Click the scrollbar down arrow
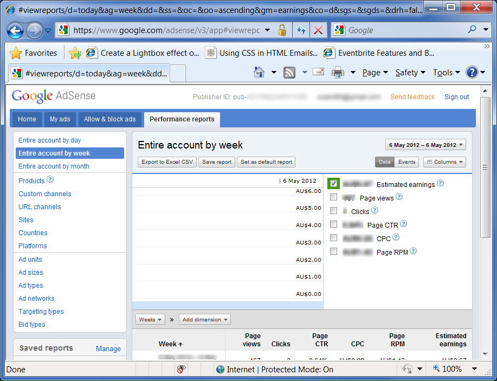This screenshot has height=381, width=497. click(x=485, y=354)
